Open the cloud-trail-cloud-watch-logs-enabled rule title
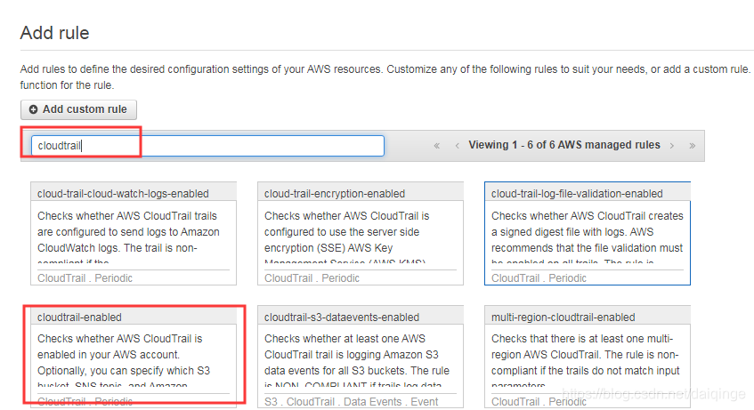754x410 pixels. click(123, 194)
